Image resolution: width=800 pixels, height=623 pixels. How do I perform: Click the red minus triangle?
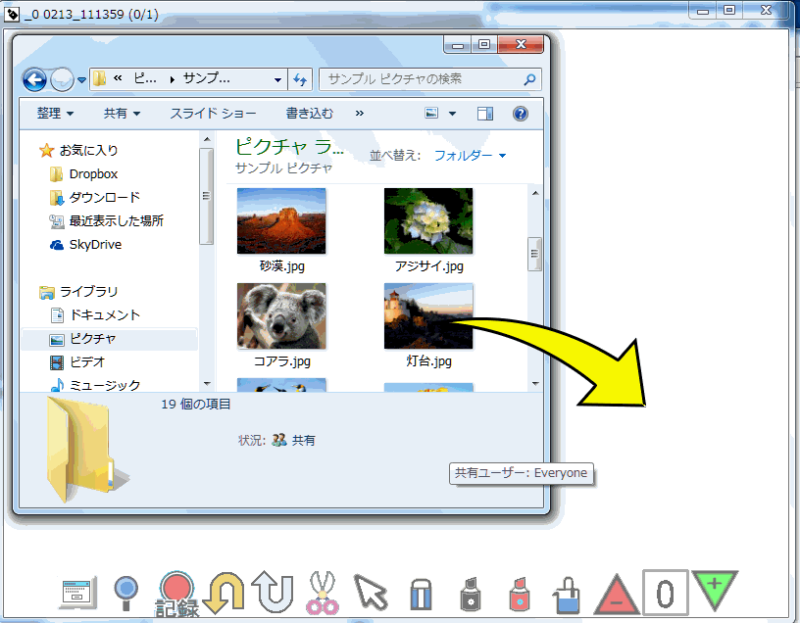coord(617,595)
